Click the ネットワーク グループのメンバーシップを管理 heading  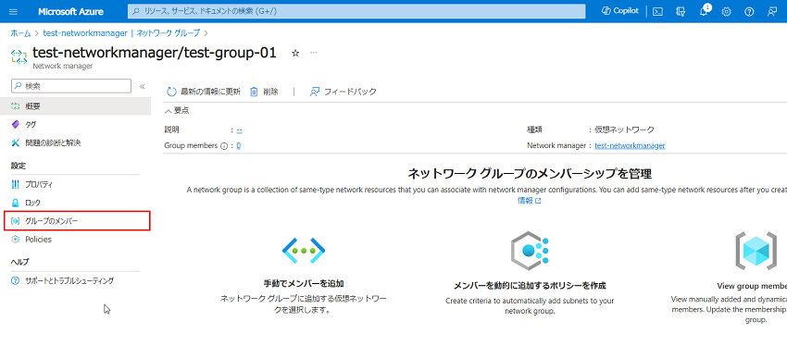530,174
